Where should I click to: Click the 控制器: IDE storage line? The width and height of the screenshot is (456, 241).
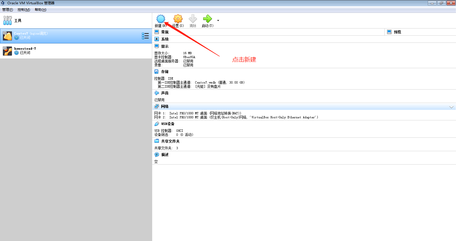[x=164, y=78]
